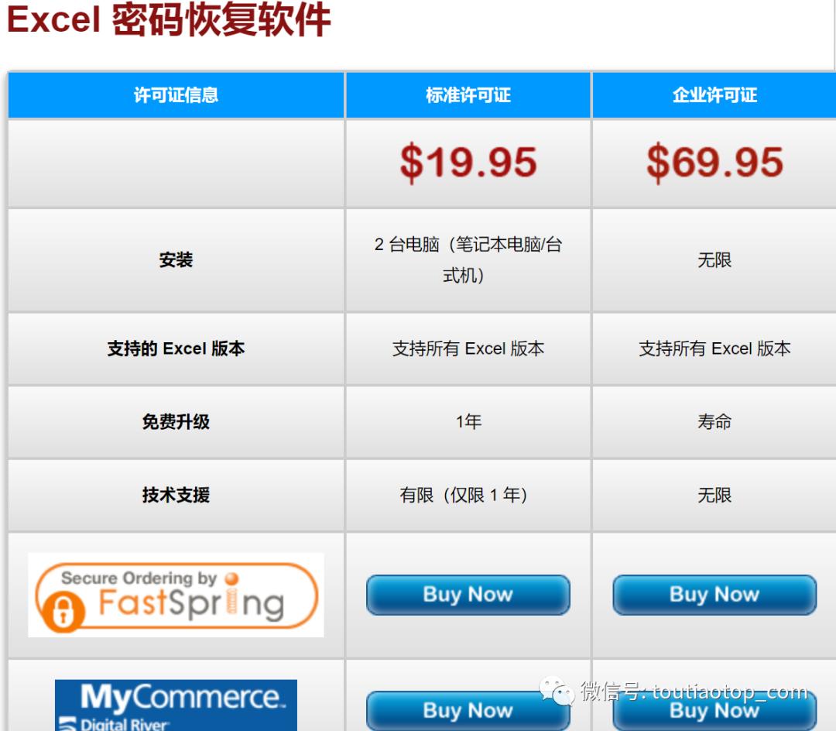Viewport: 836px width, 731px height.
Task: Select the 标准许可证 column header
Action: click(x=468, y=95)
